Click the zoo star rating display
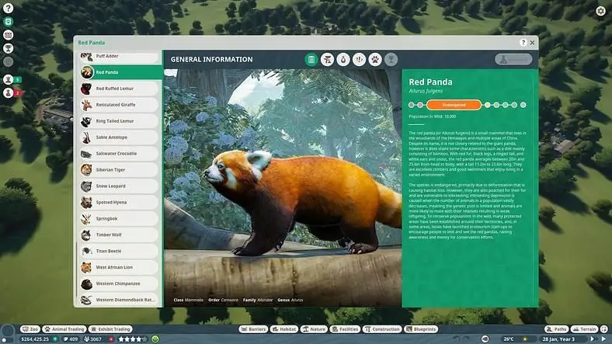Screen dimensions: 612x344 (x=133, y=339)
